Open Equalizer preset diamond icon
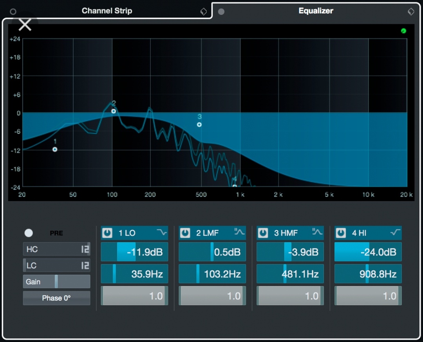This screenshot has height=342, width=423. click(x=411, y=11)
